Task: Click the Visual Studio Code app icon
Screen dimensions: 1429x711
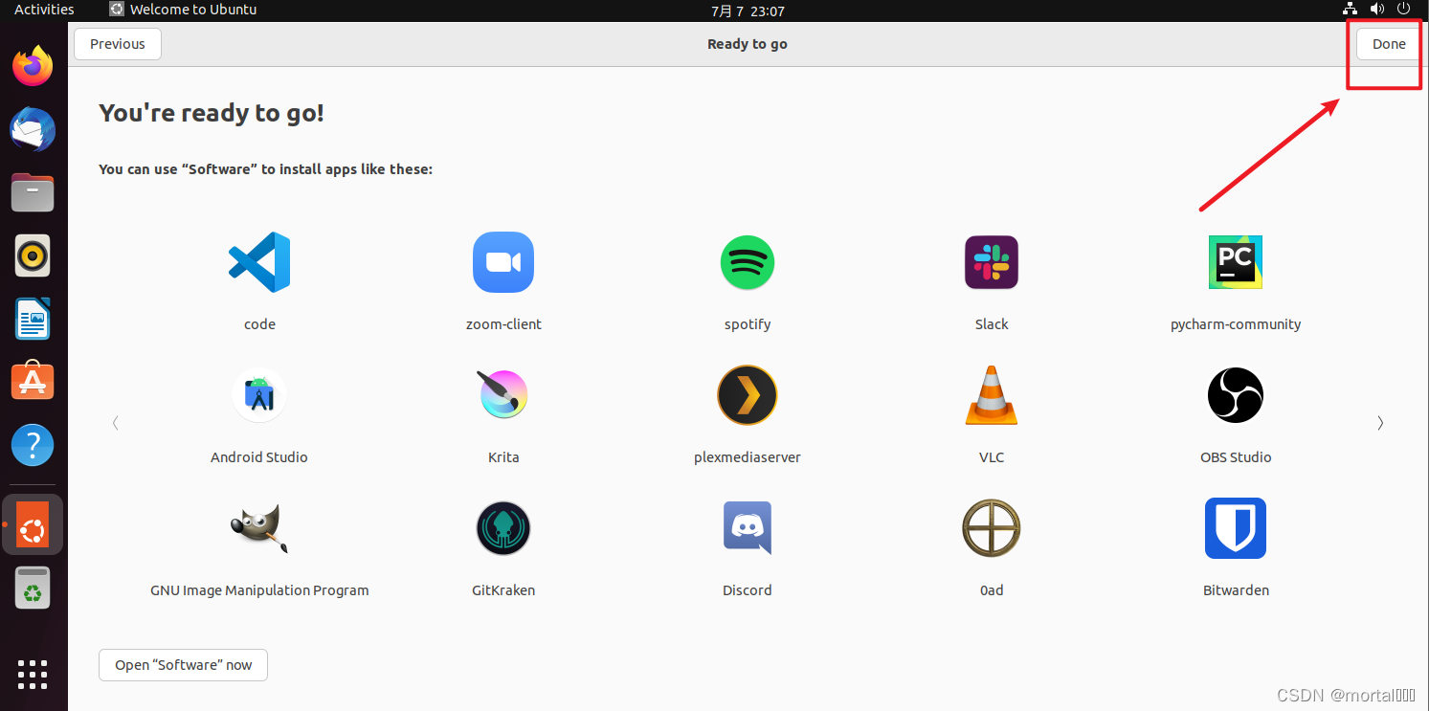Action: point(259,262)
